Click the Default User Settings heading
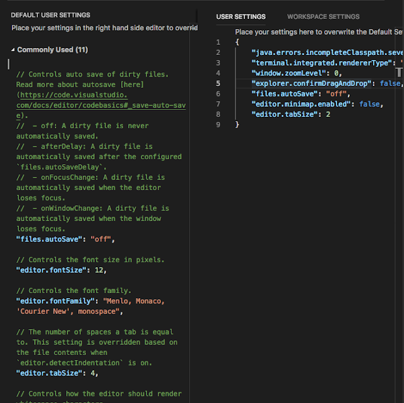 click(x=50, y=15)
